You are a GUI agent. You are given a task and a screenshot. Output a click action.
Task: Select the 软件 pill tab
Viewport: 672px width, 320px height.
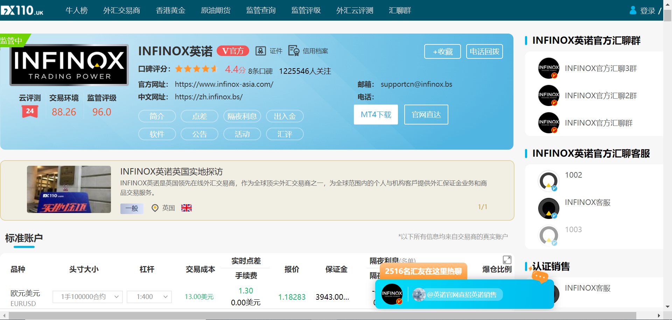tap(157, 134)
